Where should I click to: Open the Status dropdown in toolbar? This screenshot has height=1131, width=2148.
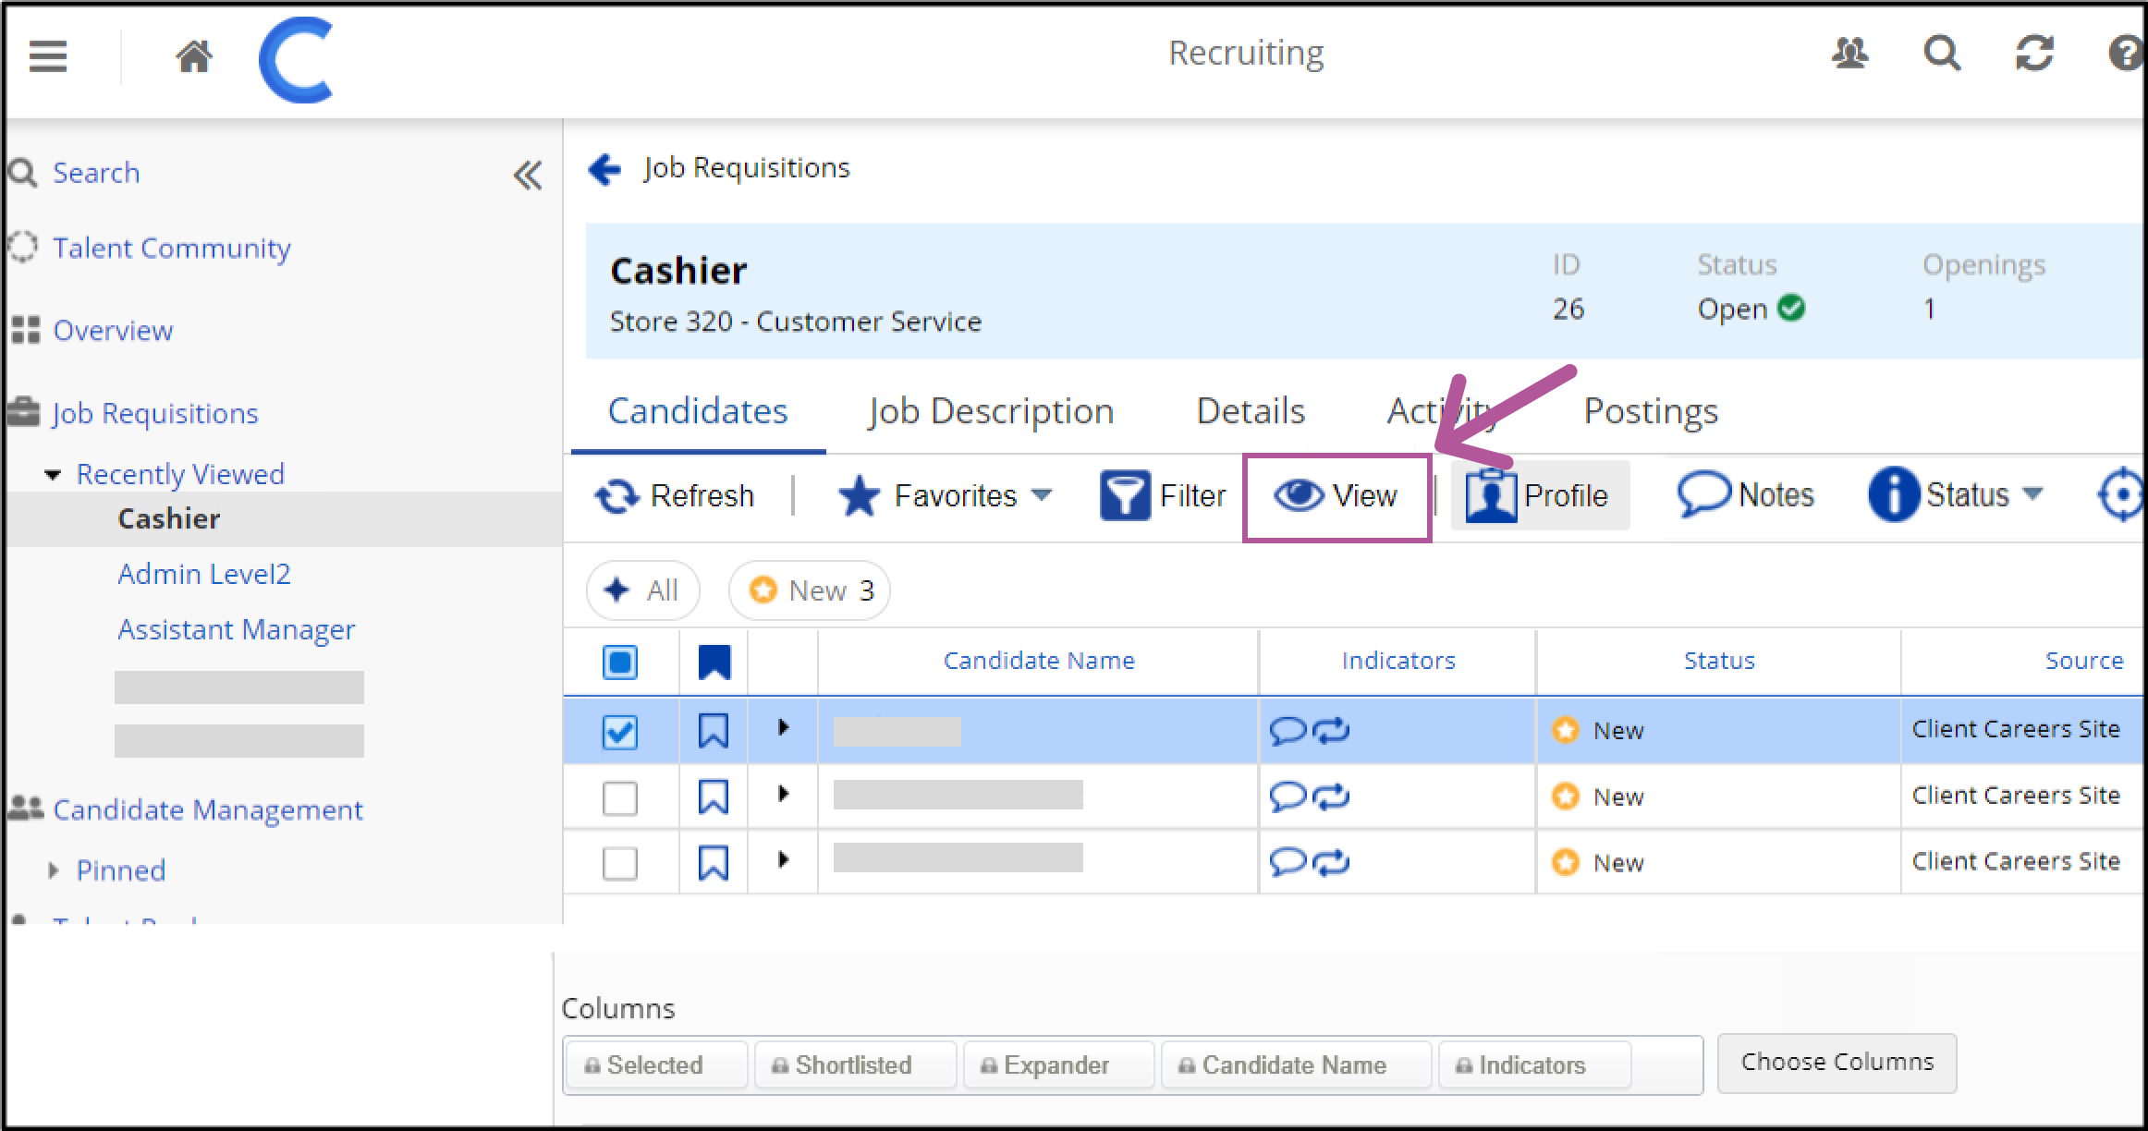click(x=1955, y=495)
